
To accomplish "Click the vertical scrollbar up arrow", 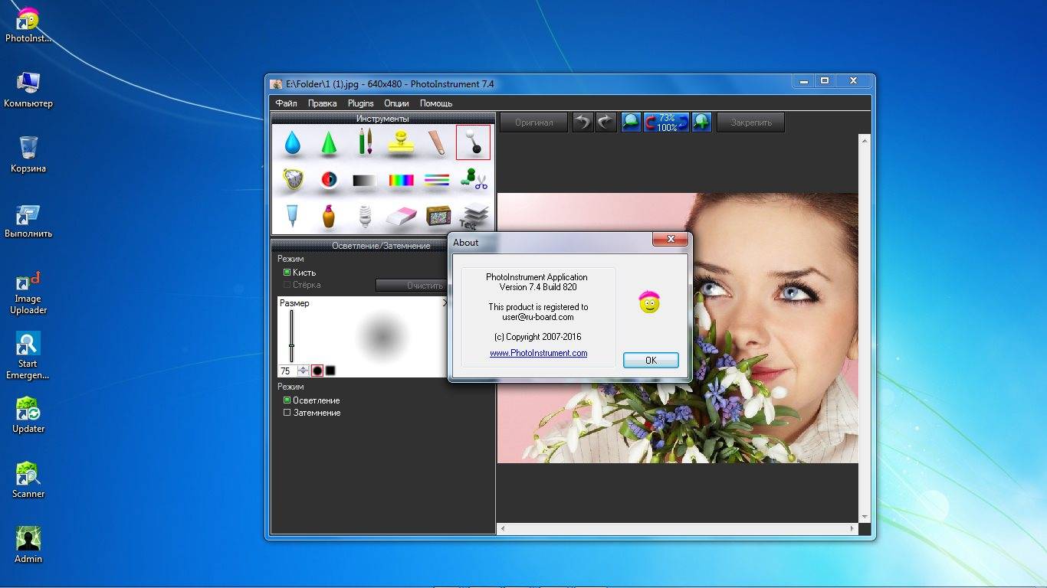I will pos(865,140).
